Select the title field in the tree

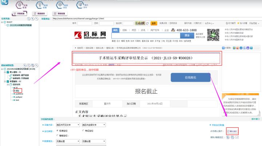click(x=17, y=91)
